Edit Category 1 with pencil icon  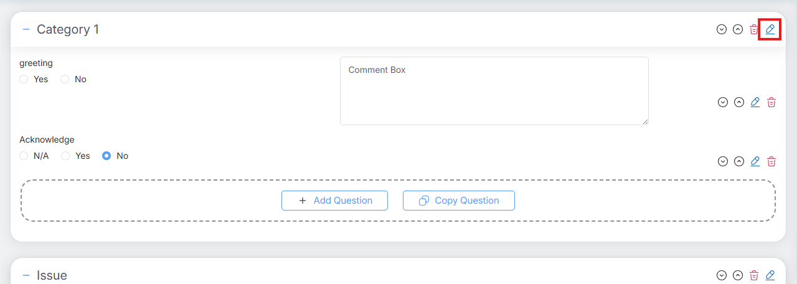coord(770,29)
